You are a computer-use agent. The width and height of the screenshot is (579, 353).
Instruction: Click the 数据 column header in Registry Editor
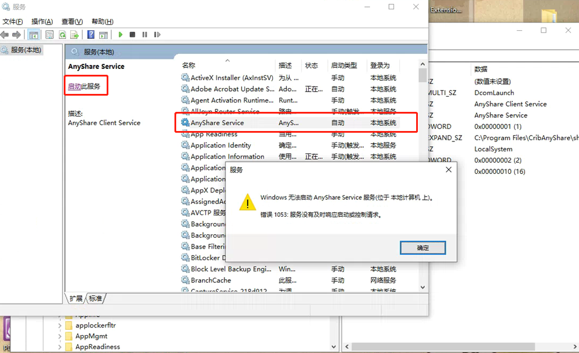tap(481, 69)
